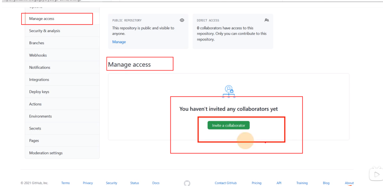Open the Security footer link
Viewport: 383px width, 186px height.
112,183
